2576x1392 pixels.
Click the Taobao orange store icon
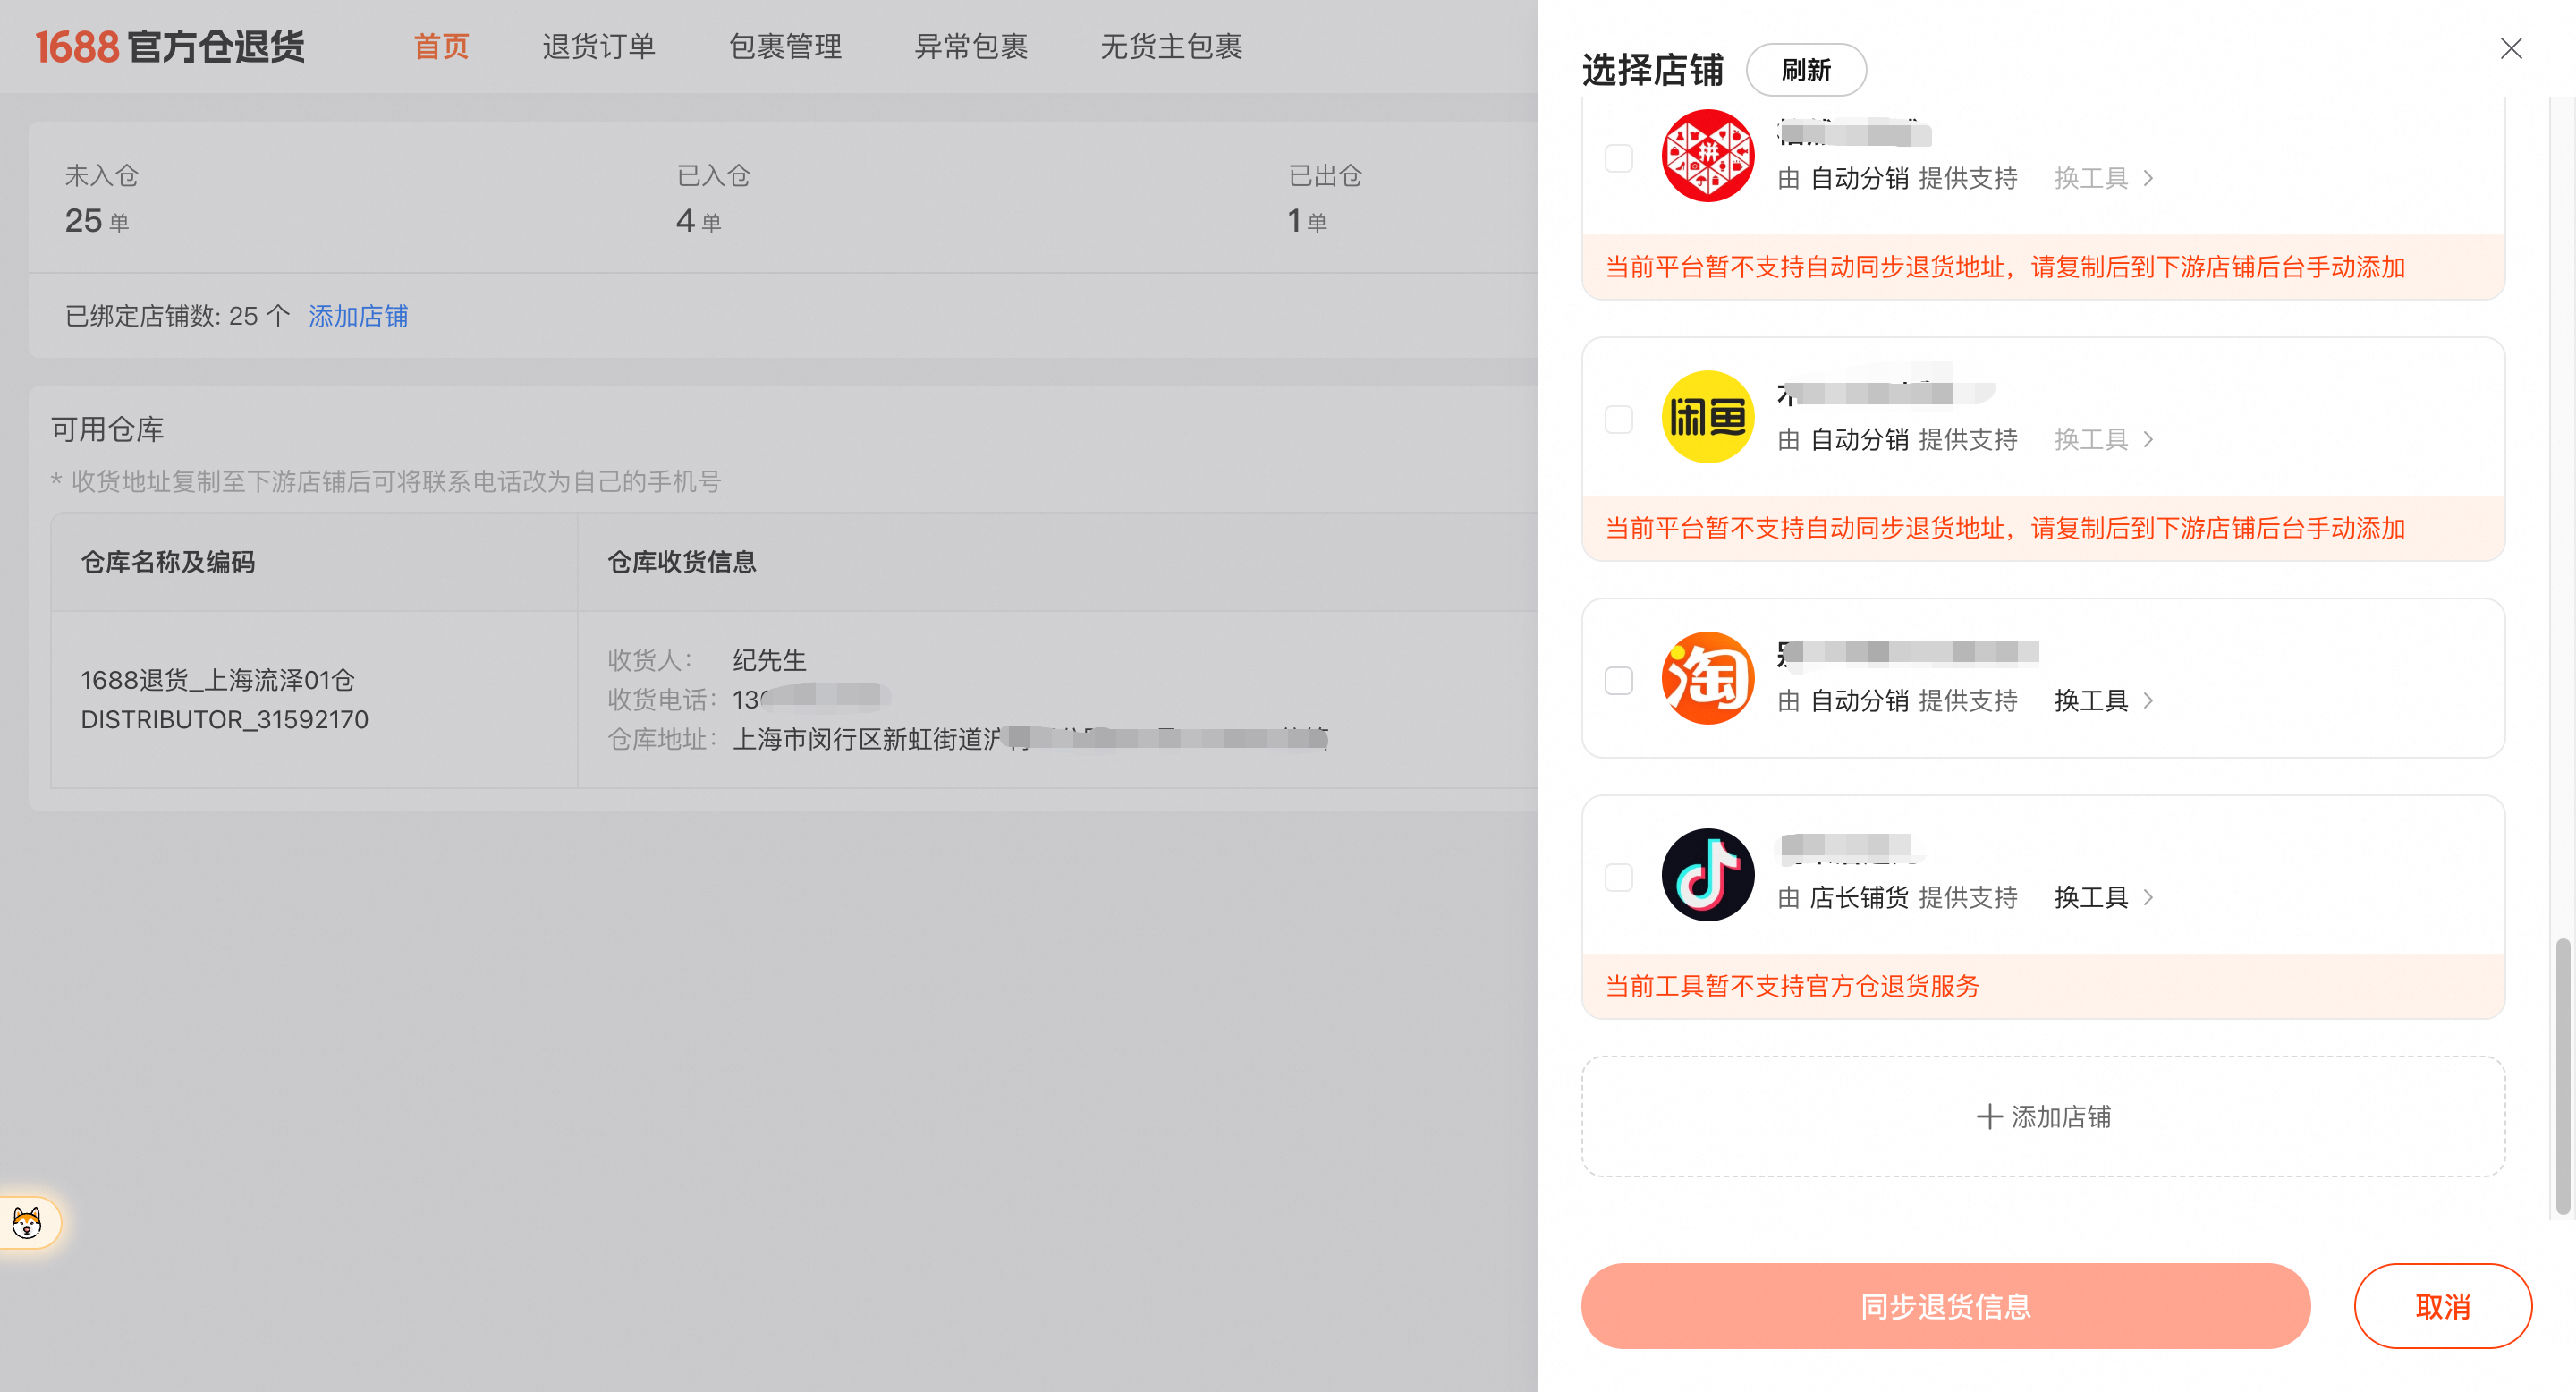[x=1707, y=678]
